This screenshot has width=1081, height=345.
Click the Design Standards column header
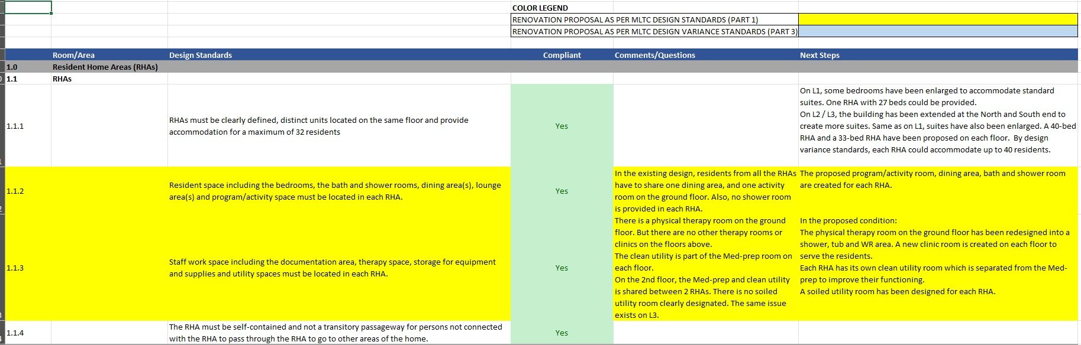coord(339,55)
